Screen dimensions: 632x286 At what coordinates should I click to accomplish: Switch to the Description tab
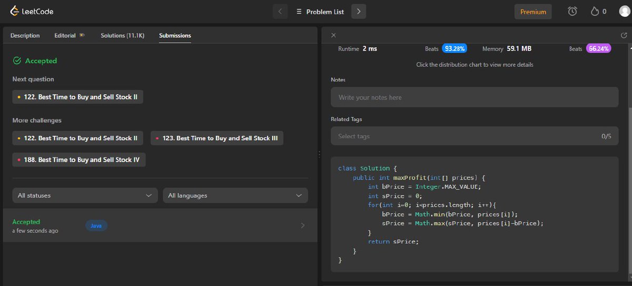tap(25, 35)
